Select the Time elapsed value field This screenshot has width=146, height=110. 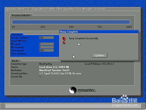(46, 50)
